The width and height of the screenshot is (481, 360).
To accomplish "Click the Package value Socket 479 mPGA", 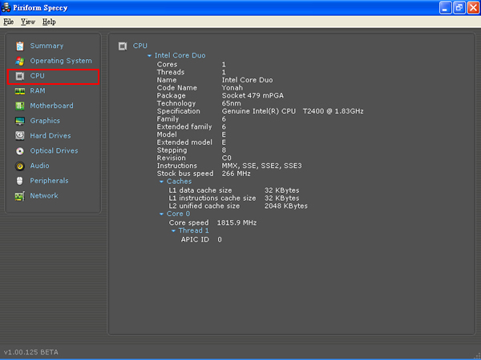I will pos(253,95).
